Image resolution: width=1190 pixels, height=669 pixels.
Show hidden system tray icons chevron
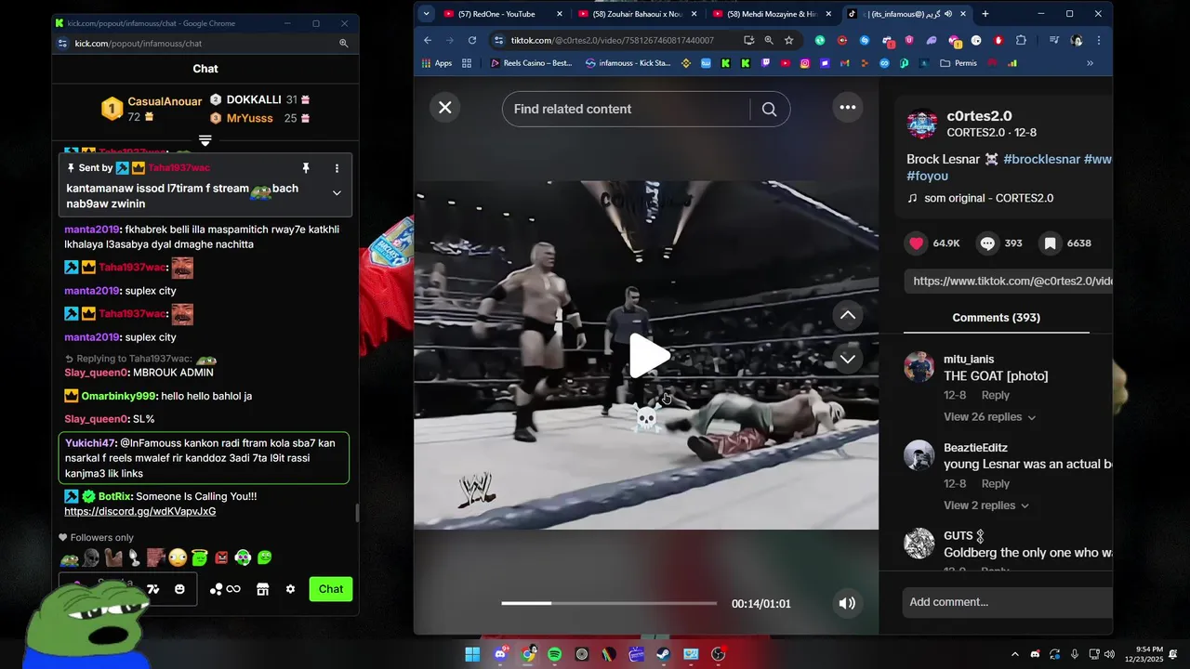1014,654
